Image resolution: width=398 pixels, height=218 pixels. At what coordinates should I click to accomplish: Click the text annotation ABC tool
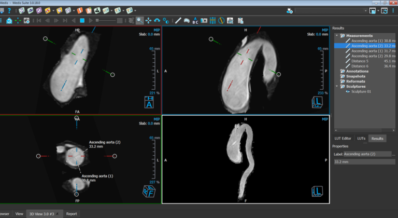tap(195, 21)
